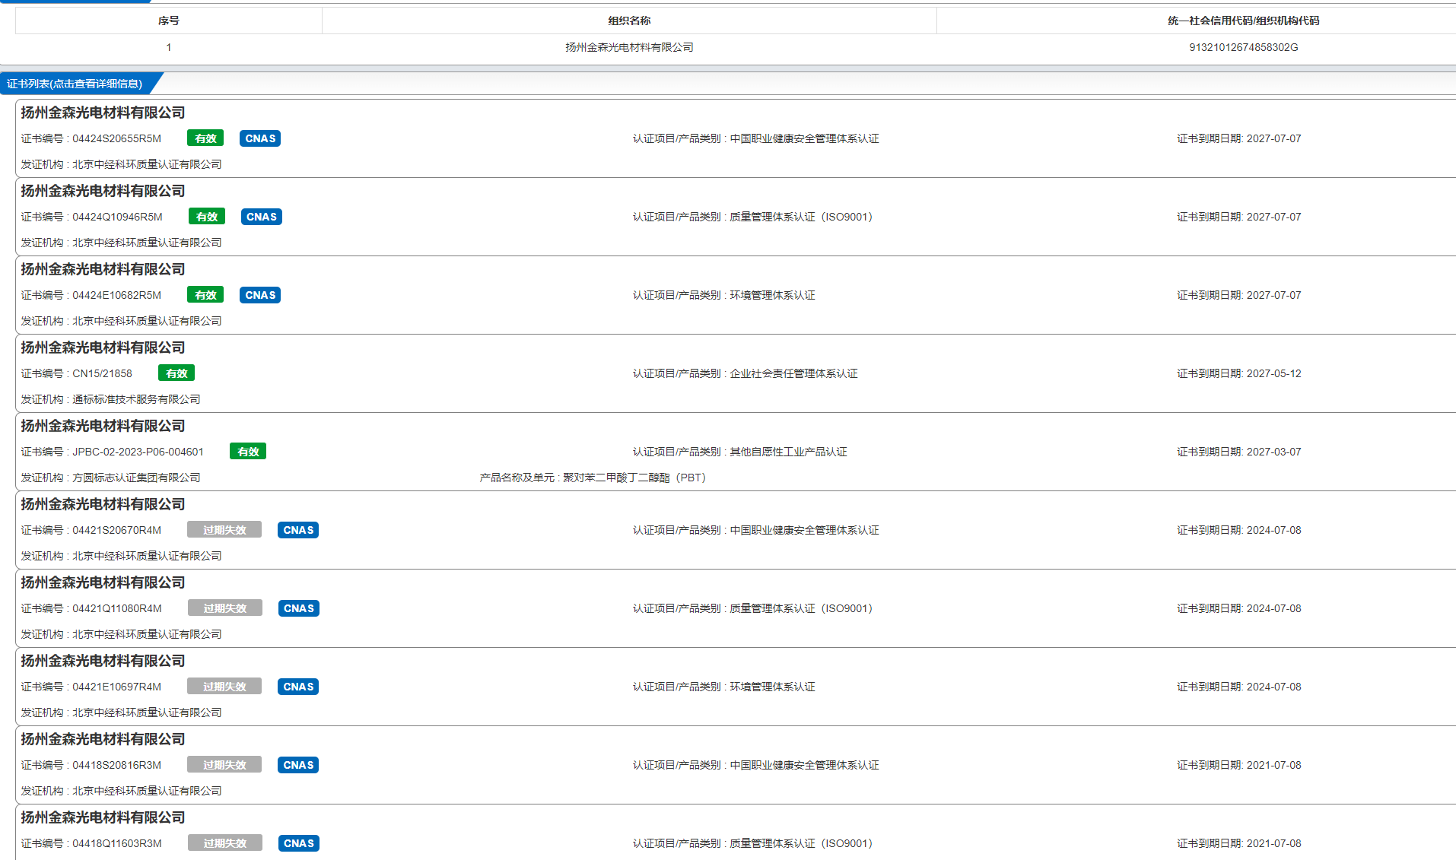Click 过期失效 badge of 04418S20816R3M
The width and height of the screenshot is (1456, 860).
click(224, 765)
